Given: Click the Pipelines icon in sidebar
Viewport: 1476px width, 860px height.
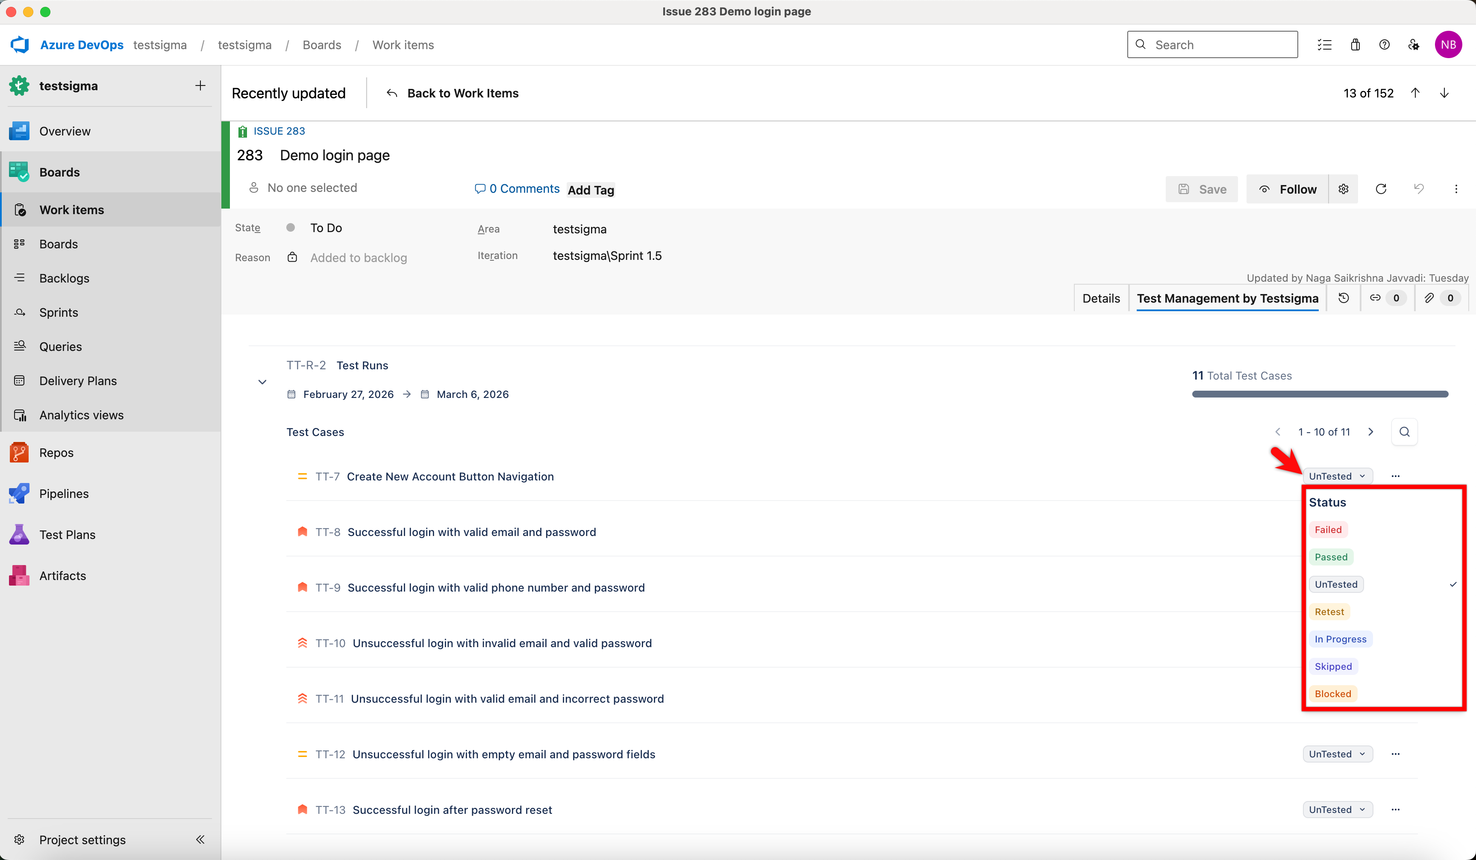Looking at the screenshot, I should [x=19, y=494].
